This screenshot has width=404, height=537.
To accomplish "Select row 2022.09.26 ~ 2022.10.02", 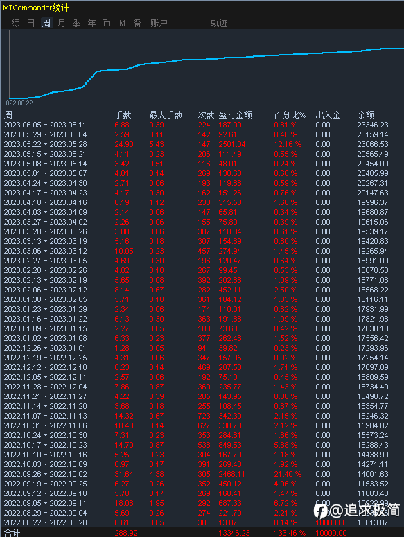I will (202, 474).
